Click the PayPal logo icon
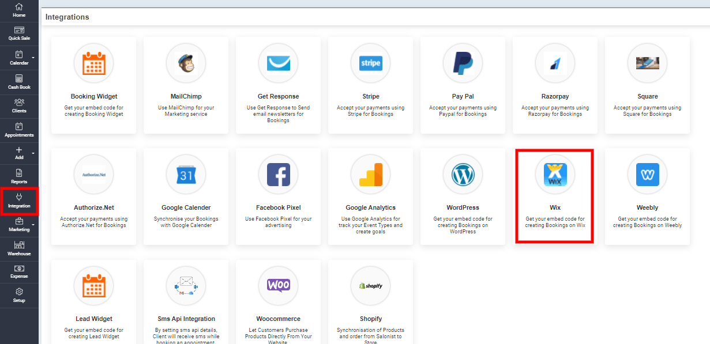 click(x=463, y=63)
